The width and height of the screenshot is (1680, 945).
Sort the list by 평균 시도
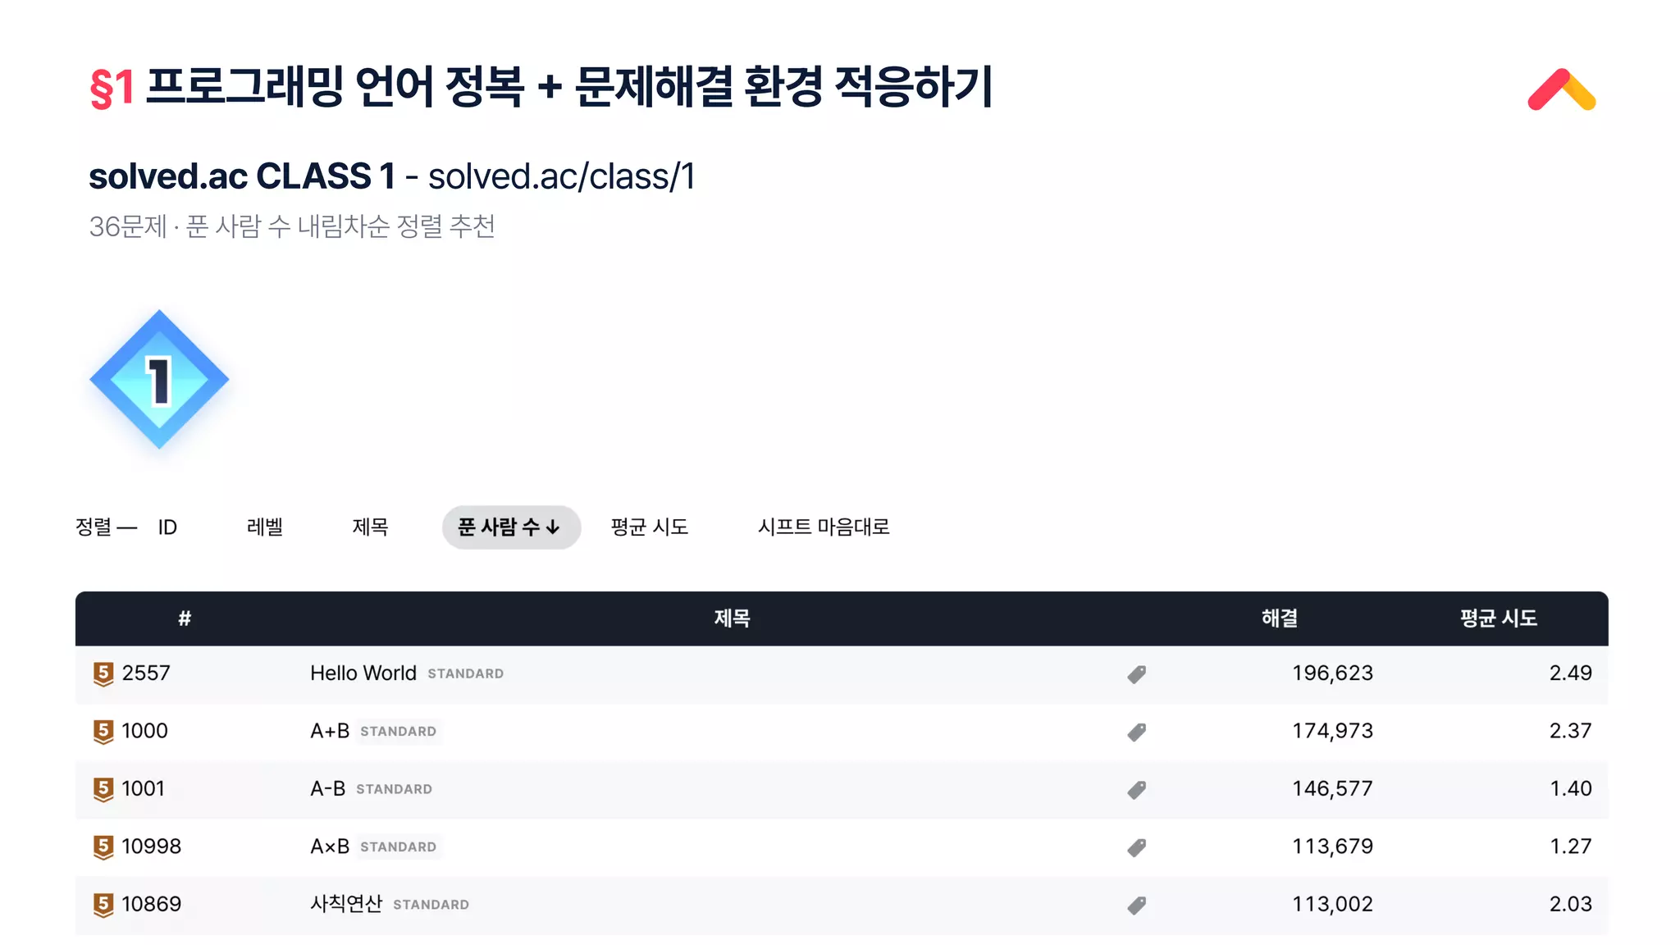pos(650,527)
